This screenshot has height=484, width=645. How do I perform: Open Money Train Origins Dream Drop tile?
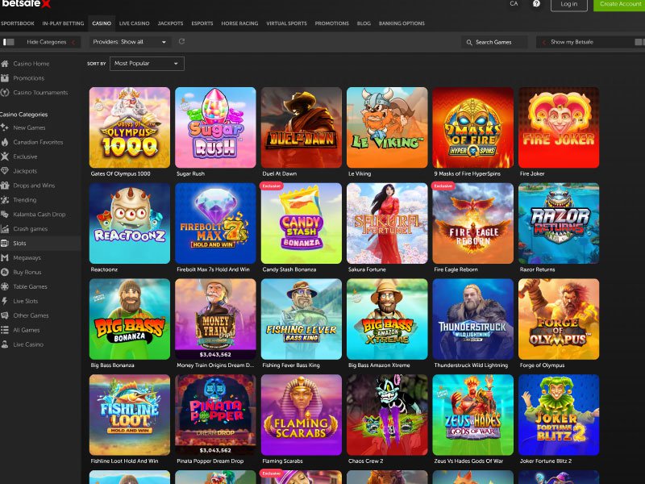coord(215,319)
